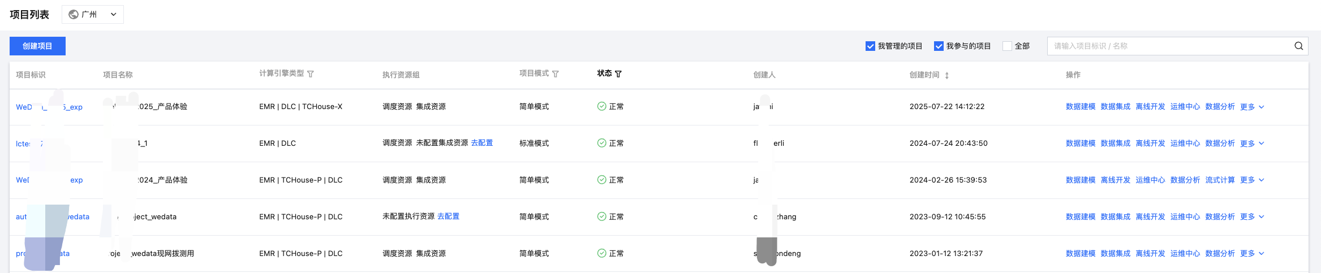
Task: Uncheck the 我参与的项目 checkbox
Action: [939, 46]
